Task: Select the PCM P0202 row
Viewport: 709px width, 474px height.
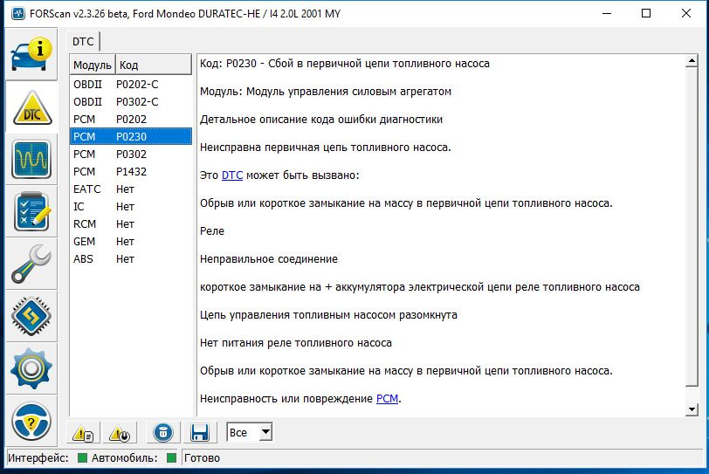Action: click(131, 120)
